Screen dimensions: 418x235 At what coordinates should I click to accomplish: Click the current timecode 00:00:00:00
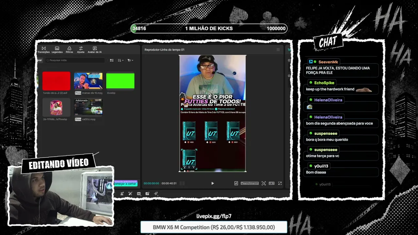click(x=151, y=183)
